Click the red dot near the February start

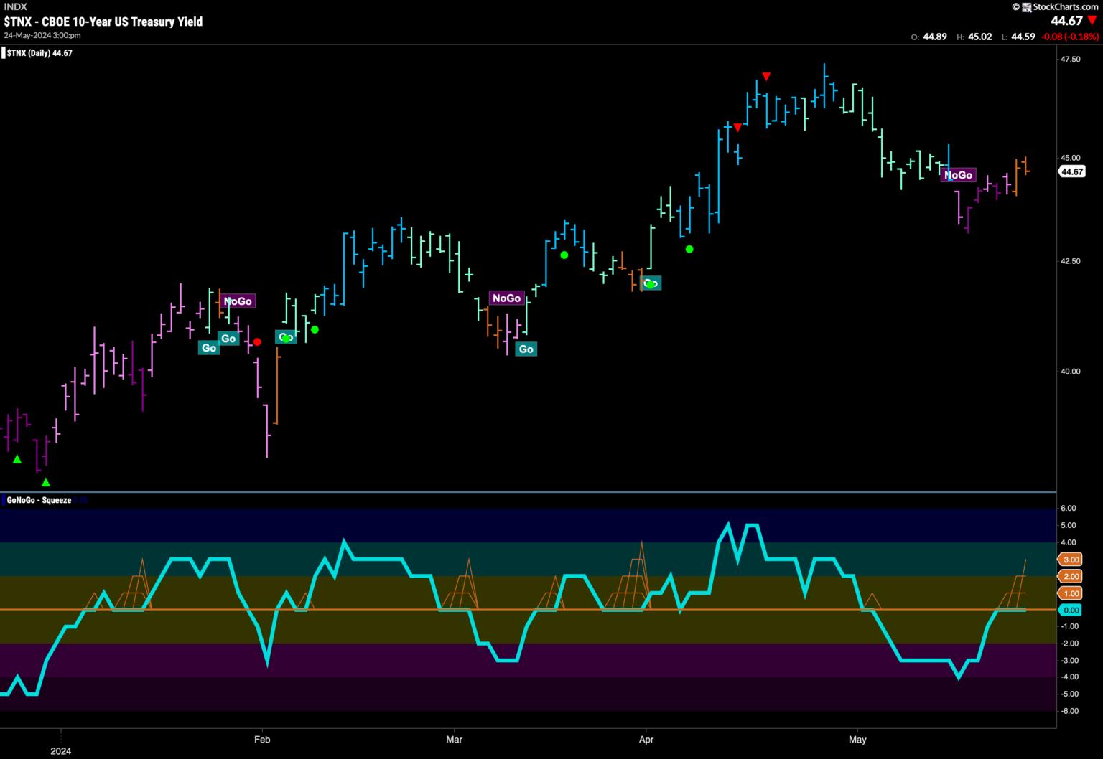click(x=257, y=342)
